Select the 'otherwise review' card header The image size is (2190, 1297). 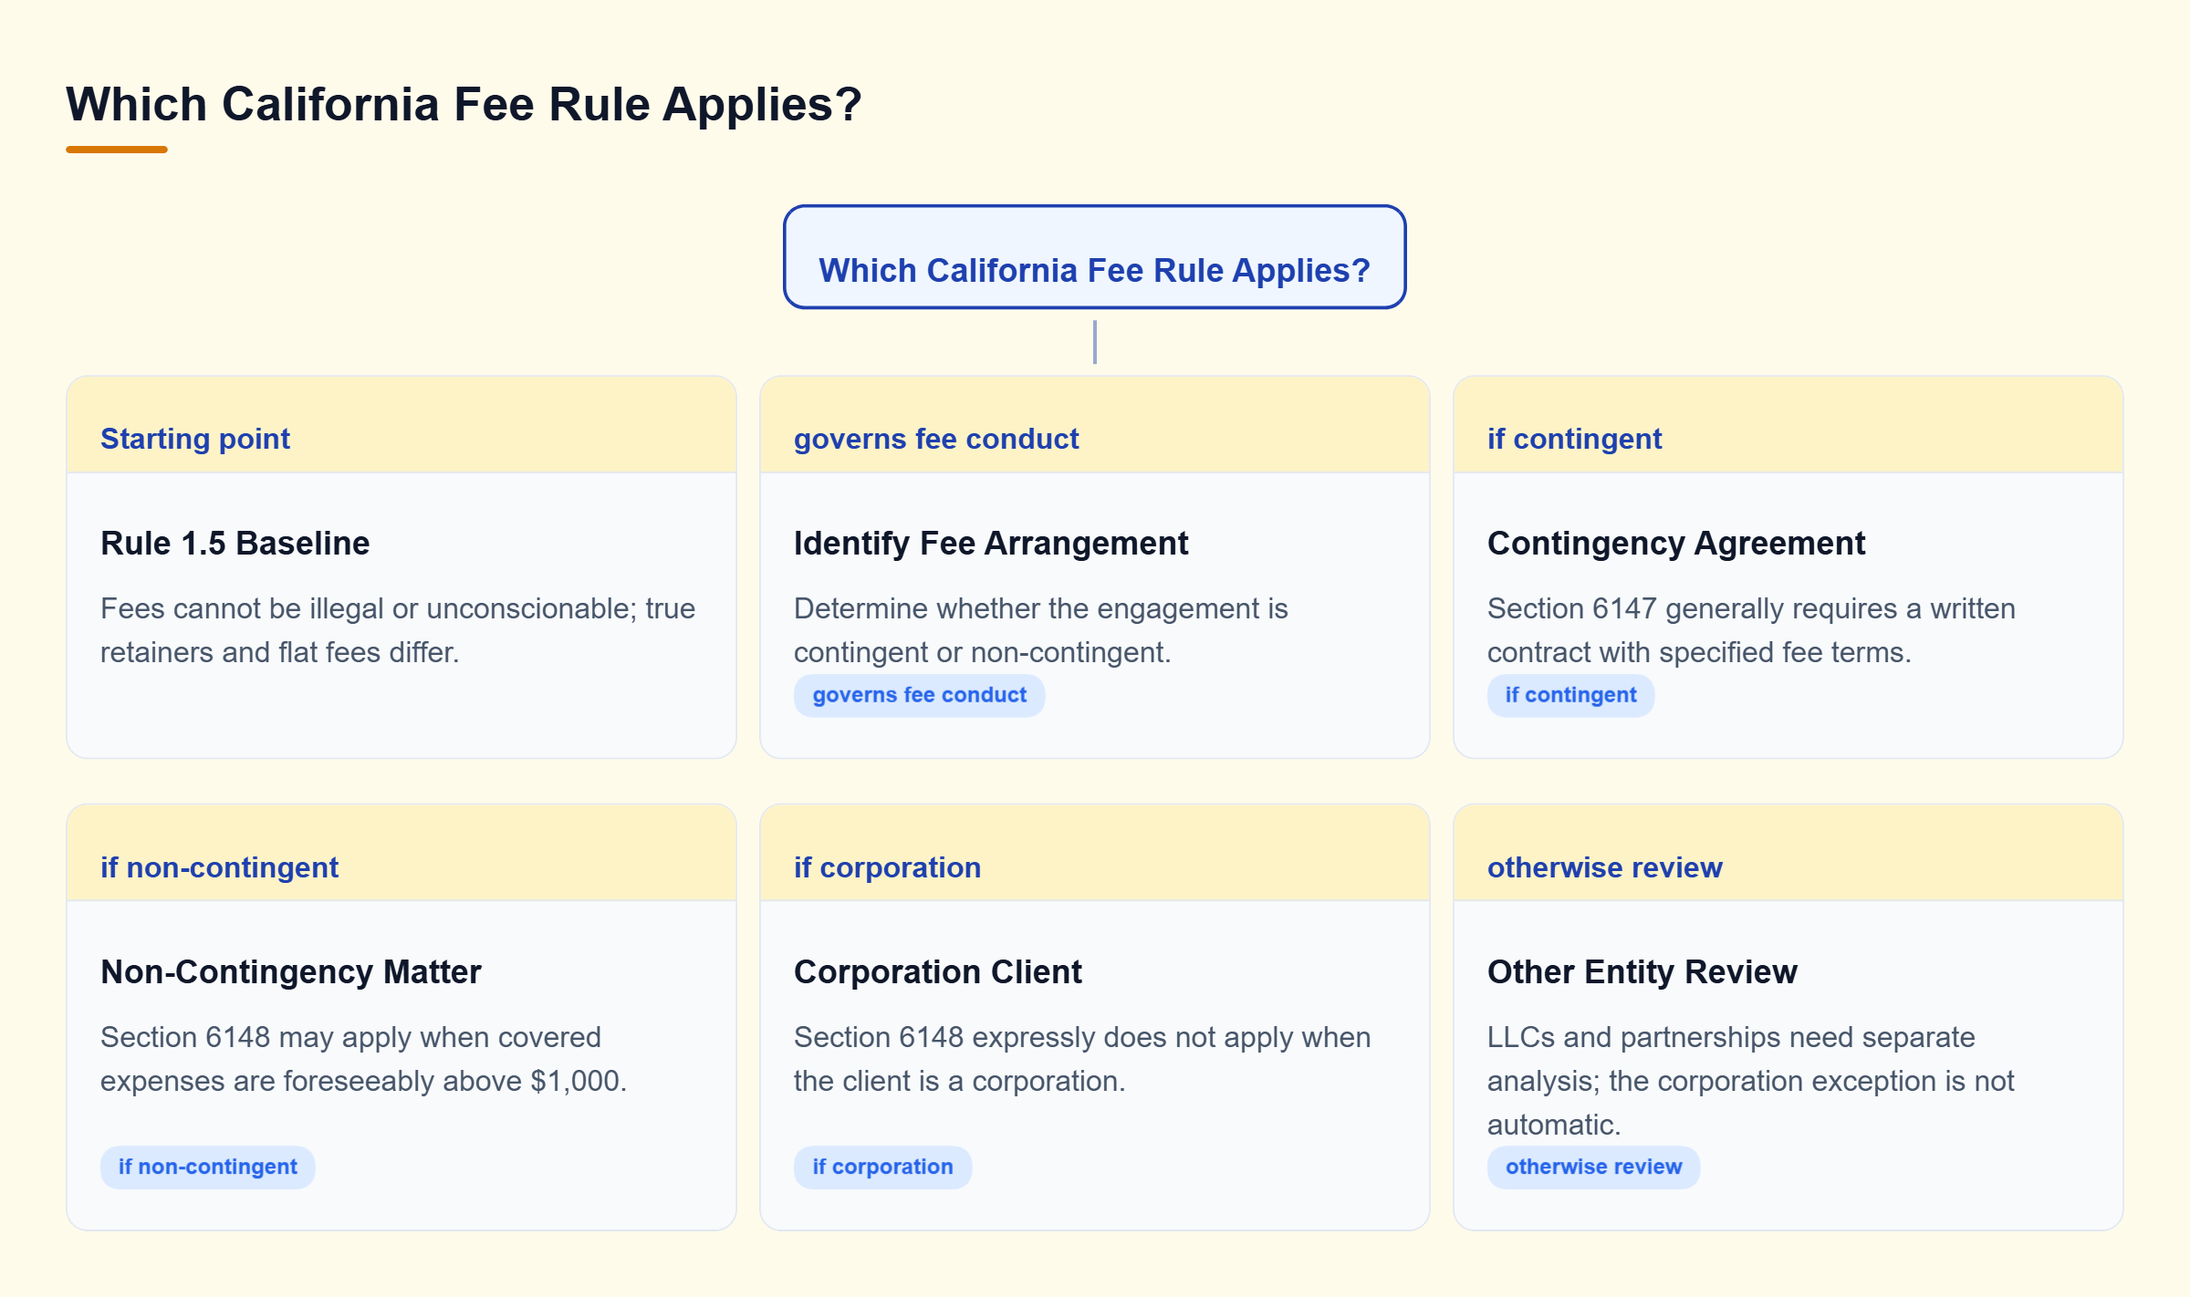pos(1788,854)
